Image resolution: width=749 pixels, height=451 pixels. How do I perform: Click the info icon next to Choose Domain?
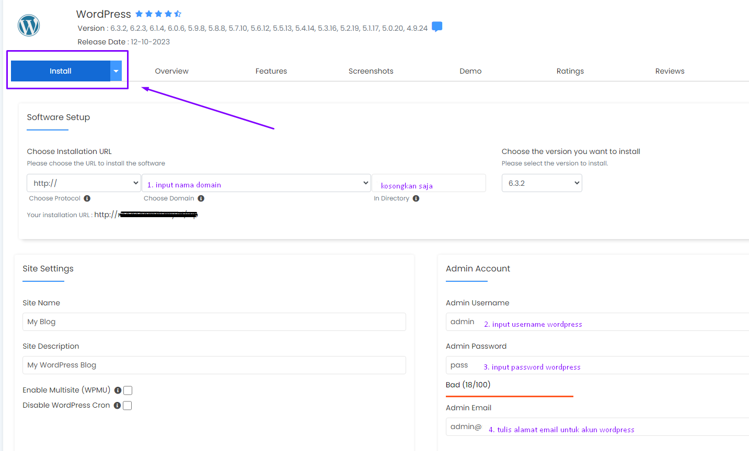(x=201, y=198)
